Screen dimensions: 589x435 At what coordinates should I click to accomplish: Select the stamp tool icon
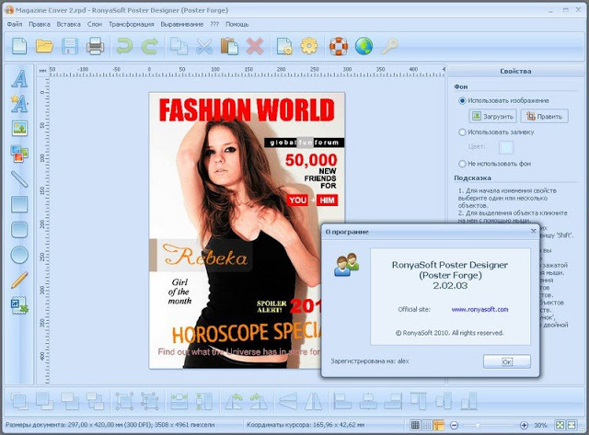[19, 305]
